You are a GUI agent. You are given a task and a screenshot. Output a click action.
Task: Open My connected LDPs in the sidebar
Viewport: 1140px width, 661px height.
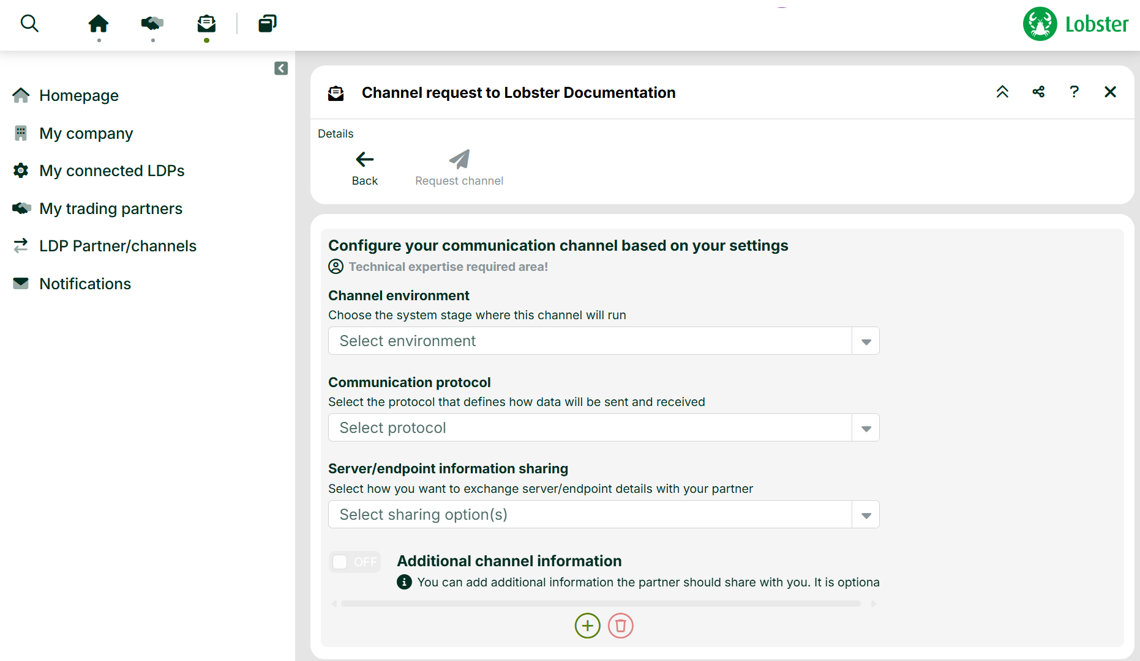pos(112,171)
